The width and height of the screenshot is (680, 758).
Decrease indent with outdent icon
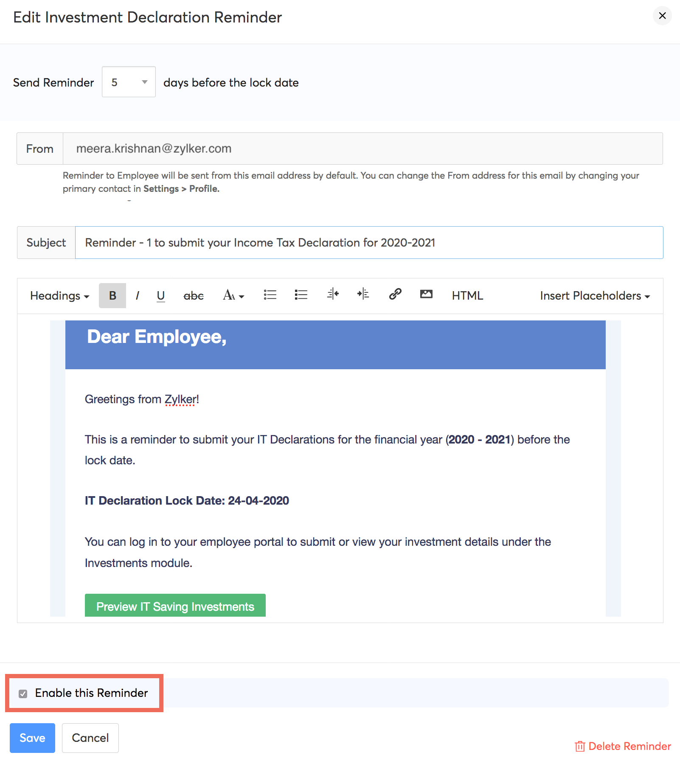tap(333, 294)
